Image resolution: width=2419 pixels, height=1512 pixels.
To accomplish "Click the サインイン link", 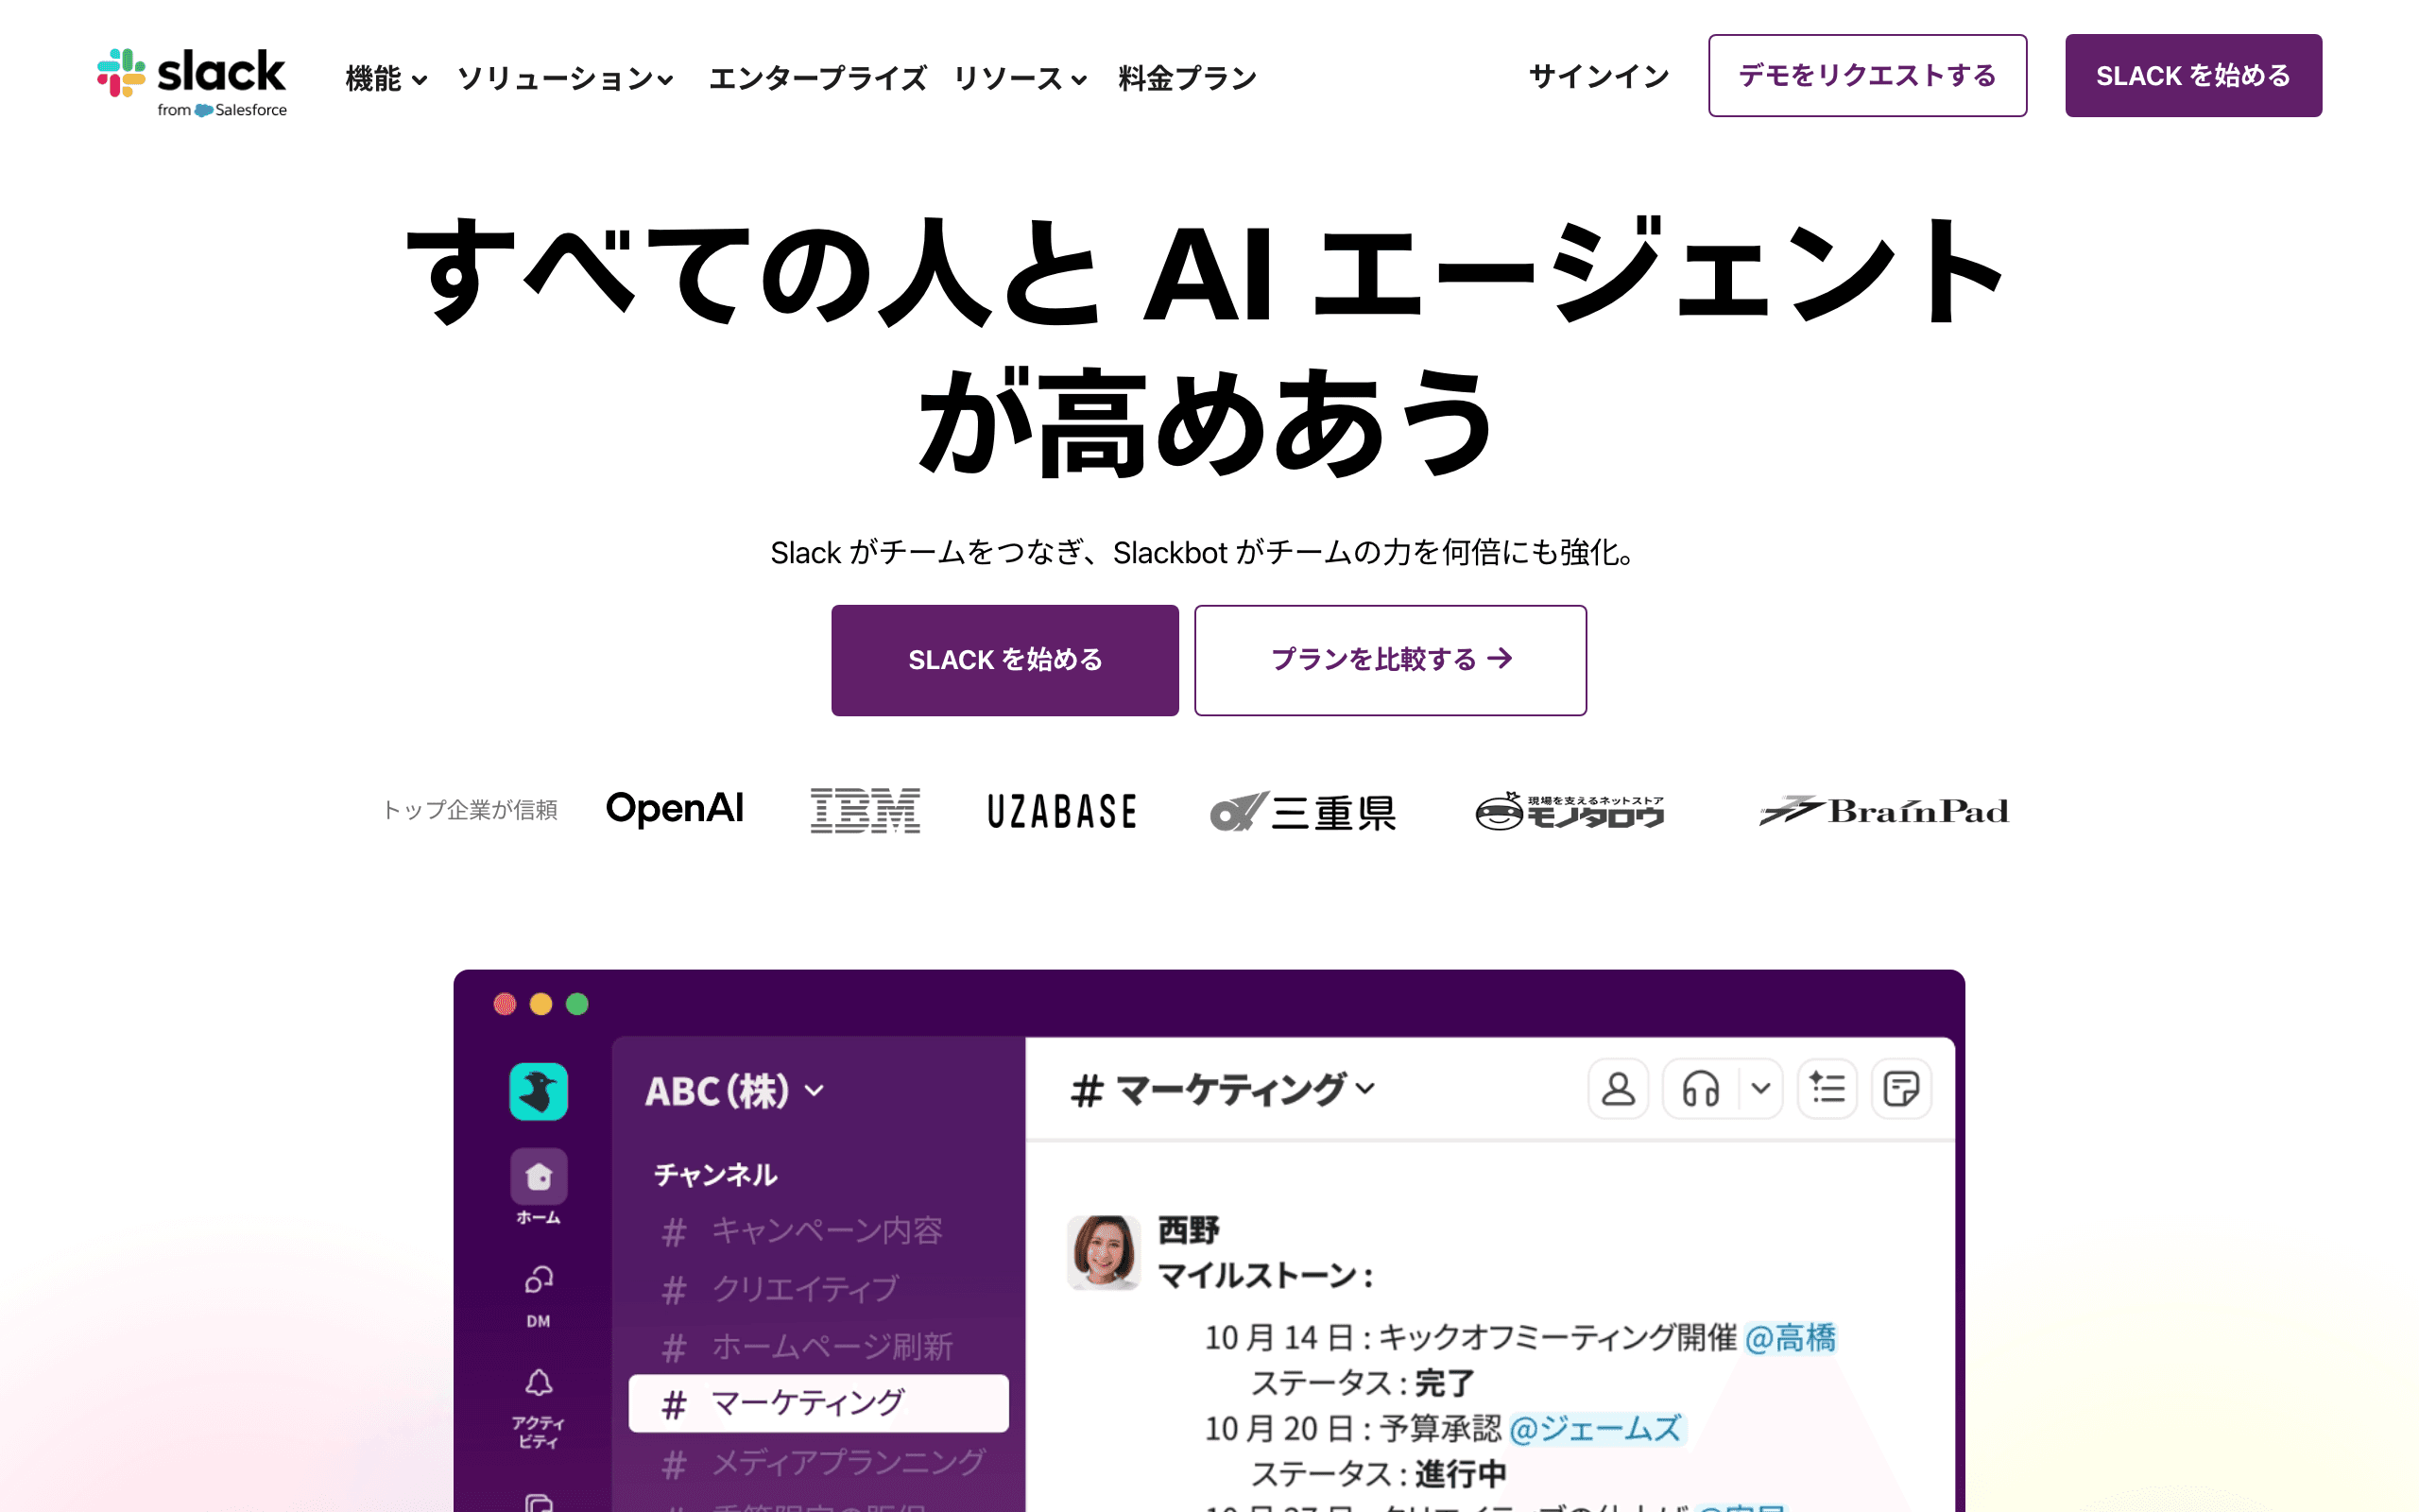I will (x=1599, y=76).
